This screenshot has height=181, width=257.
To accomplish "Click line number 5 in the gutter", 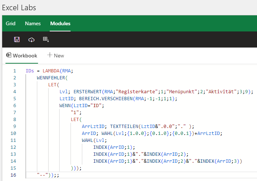I will coord(15,98).
